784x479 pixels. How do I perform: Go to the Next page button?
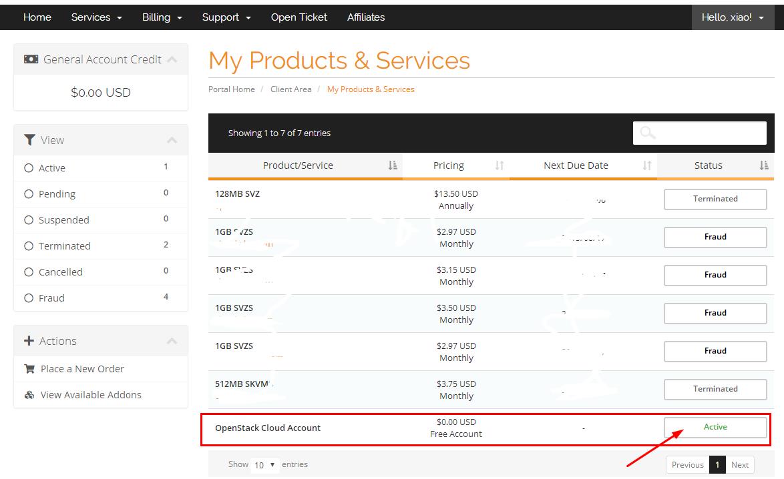[x=739, y=464]
